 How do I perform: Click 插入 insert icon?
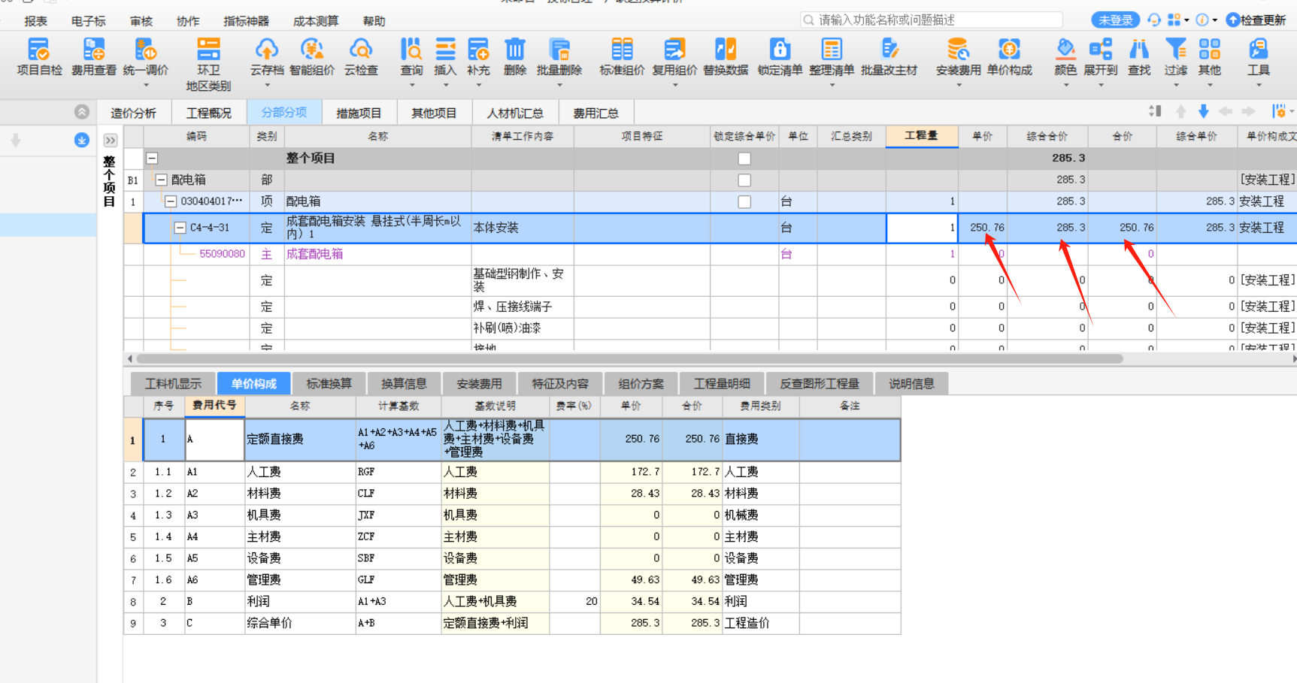tap(445, 58)
